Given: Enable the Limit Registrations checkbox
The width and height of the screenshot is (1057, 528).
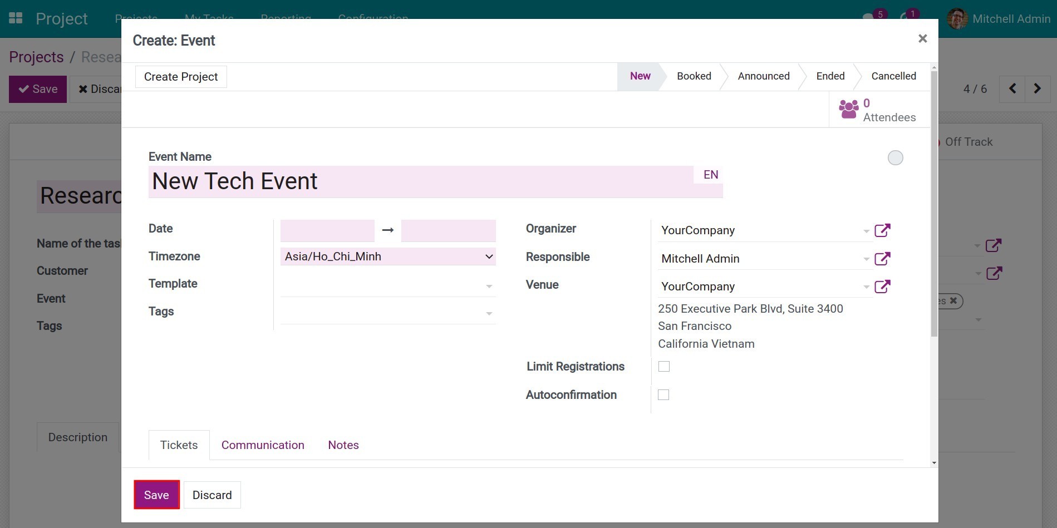Looking at the screenshot, I should click(663, 366).
